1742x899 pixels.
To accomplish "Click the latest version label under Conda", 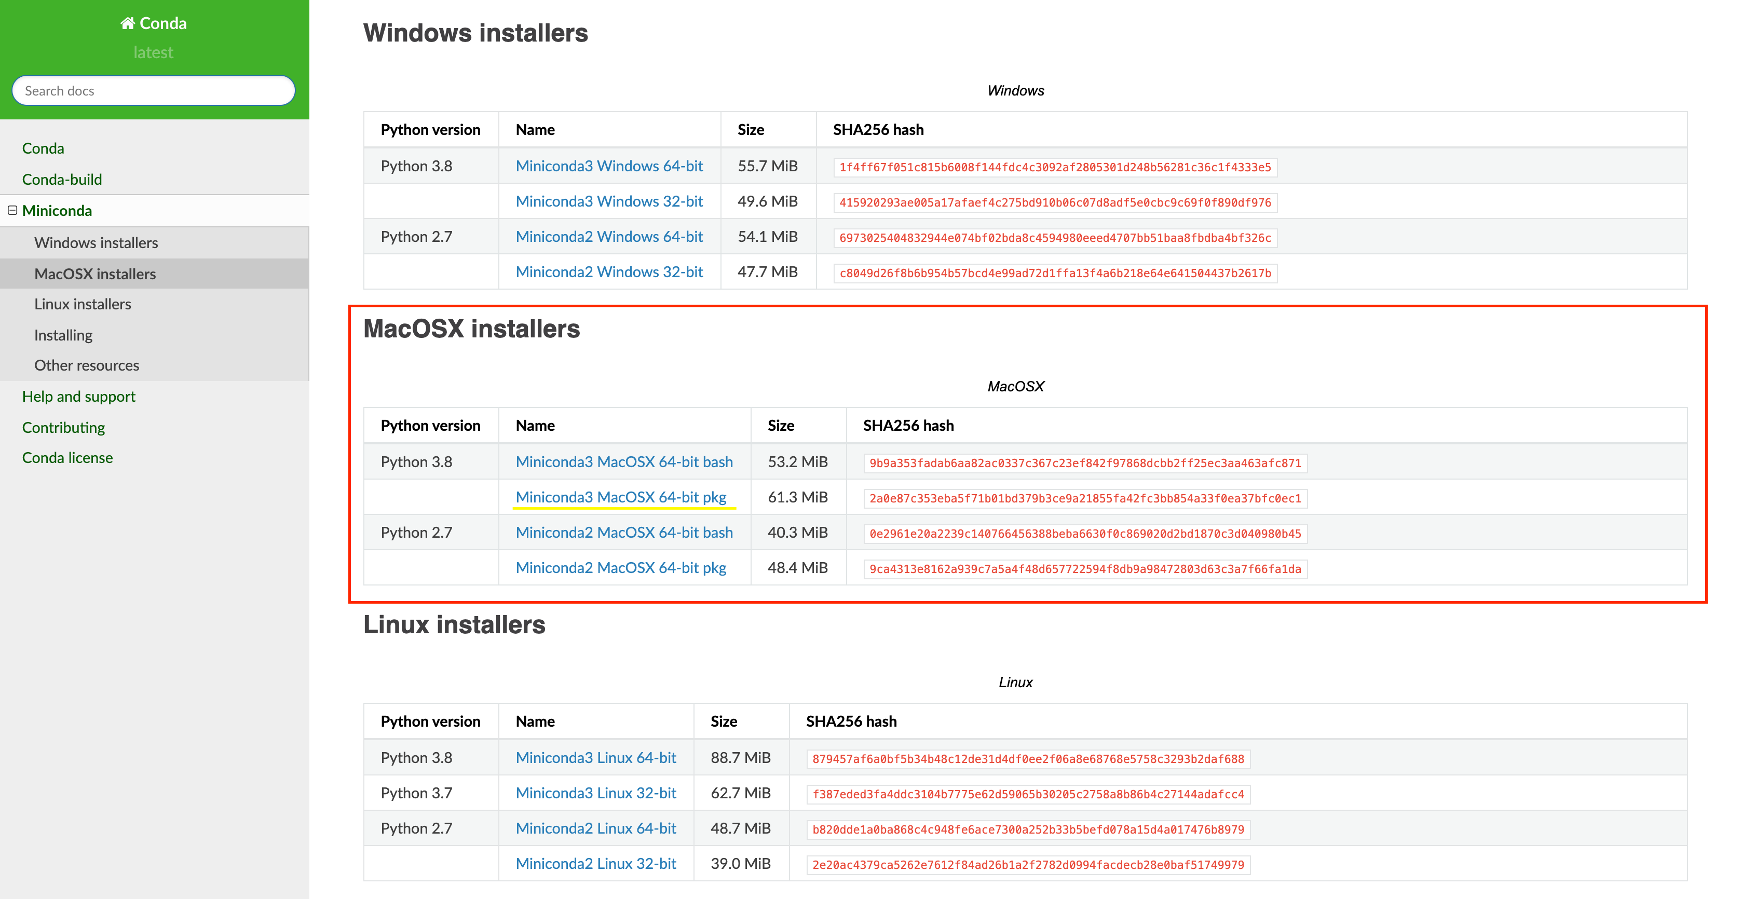I will (154, 52).
